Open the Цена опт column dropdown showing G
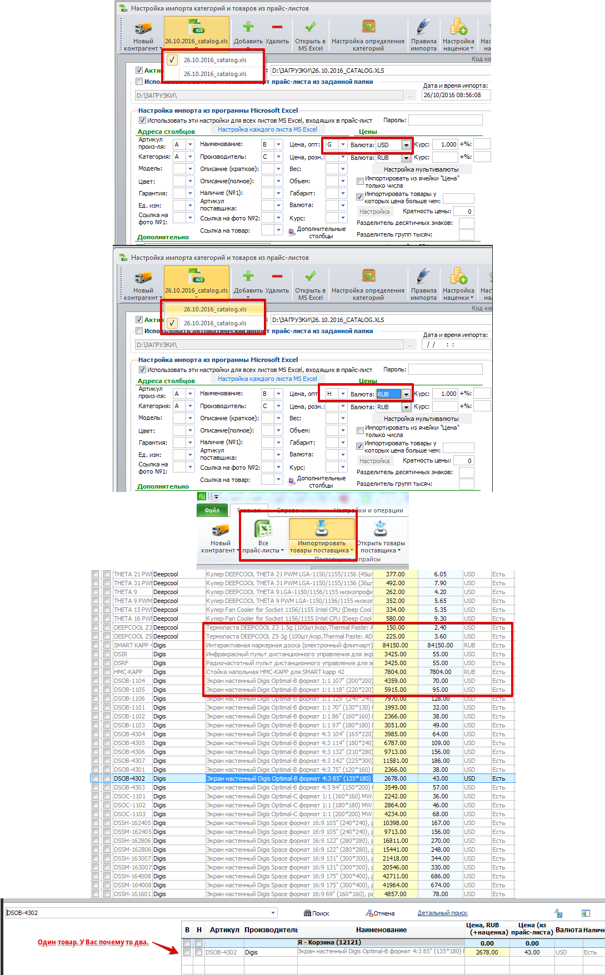 [x=343, y=144]
